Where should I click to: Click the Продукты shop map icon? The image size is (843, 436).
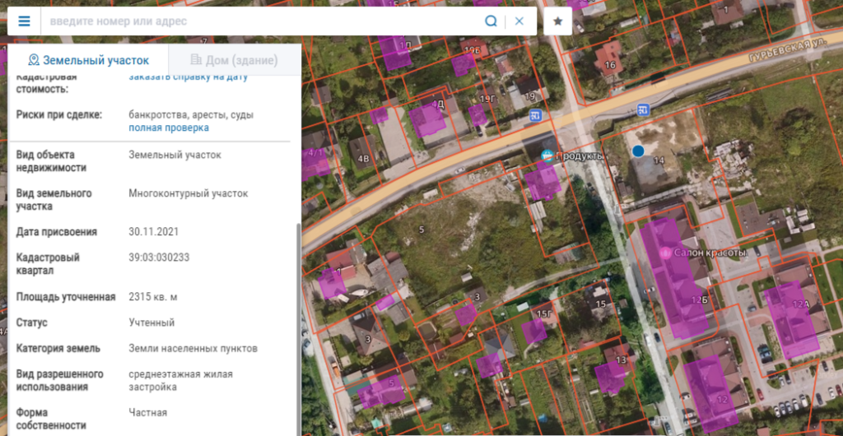[547, 156]
